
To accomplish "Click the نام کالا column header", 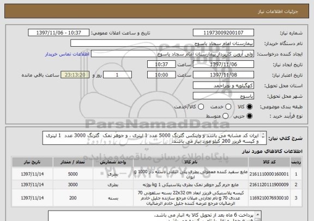I will [x=191, y=162].
